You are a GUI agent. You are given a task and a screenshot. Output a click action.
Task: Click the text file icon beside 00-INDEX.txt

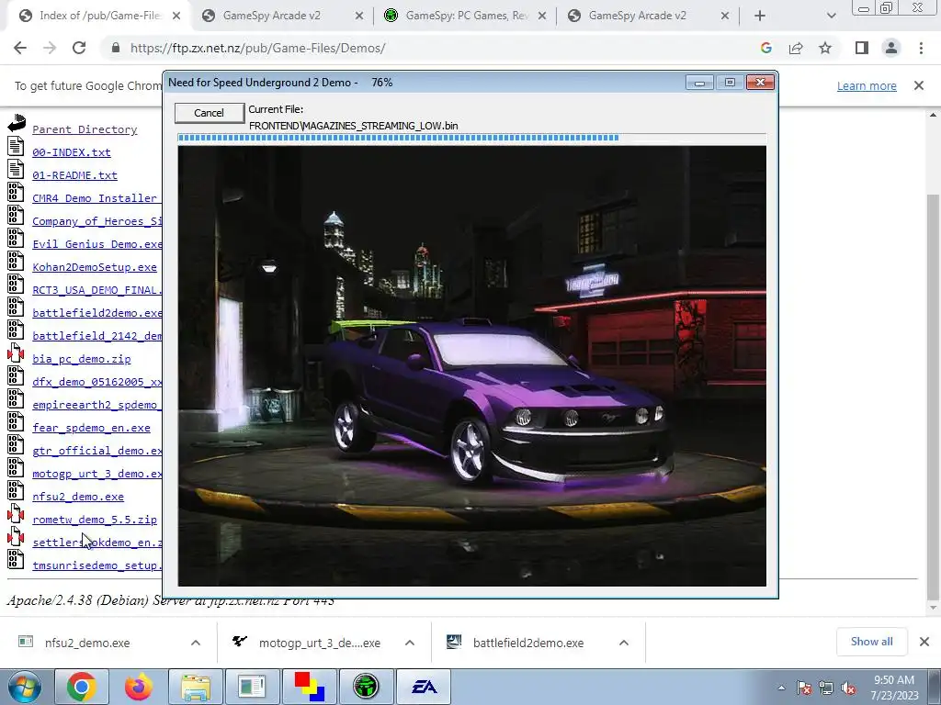16,146
